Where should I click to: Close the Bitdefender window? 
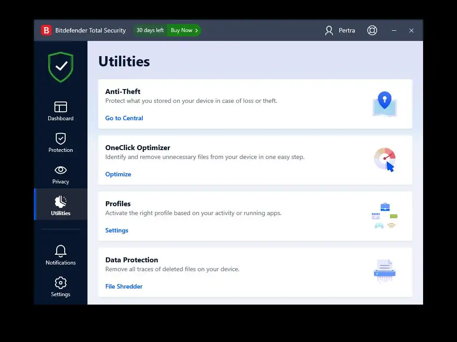(x=411, y=30)
